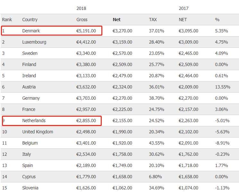Select the Denmark country cell
Viewport: 239px width, 192px height.
coord(31,31)
